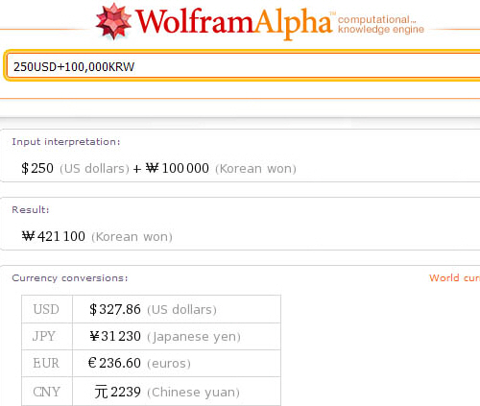Click the WolframAlpha star logo icon
The width and height of the screenshot is (480, 406).
113,21
